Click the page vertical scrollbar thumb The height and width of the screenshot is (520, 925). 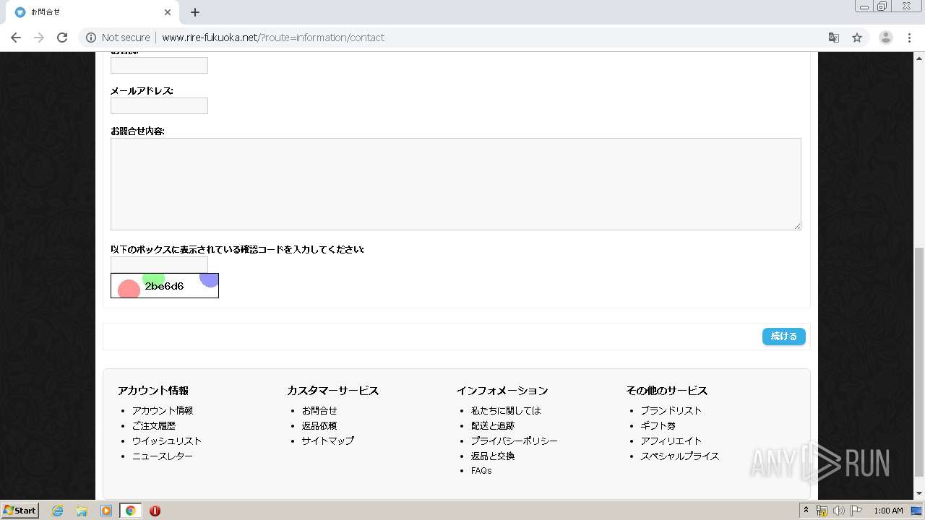tap(919, 361)
